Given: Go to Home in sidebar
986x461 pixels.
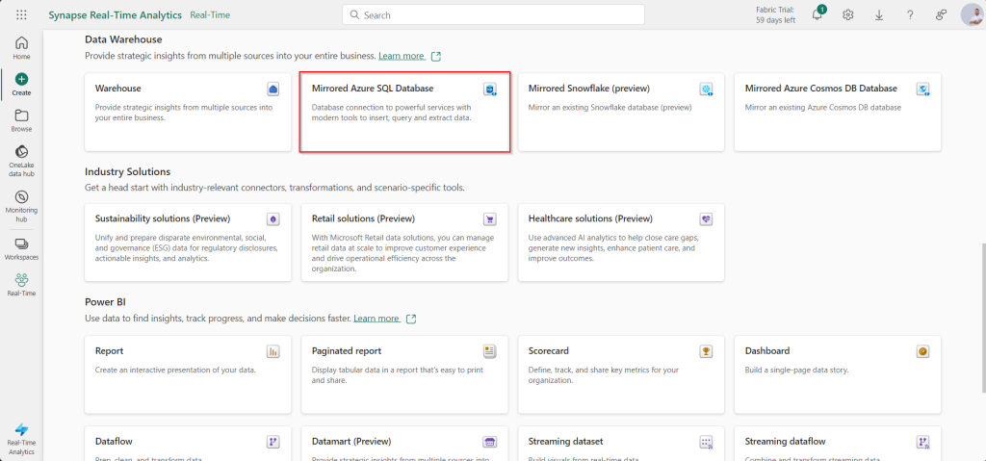Looking at the screenshot, I should click(21, 48).
